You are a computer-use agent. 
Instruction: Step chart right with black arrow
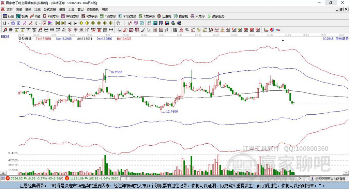coord(75,23)
